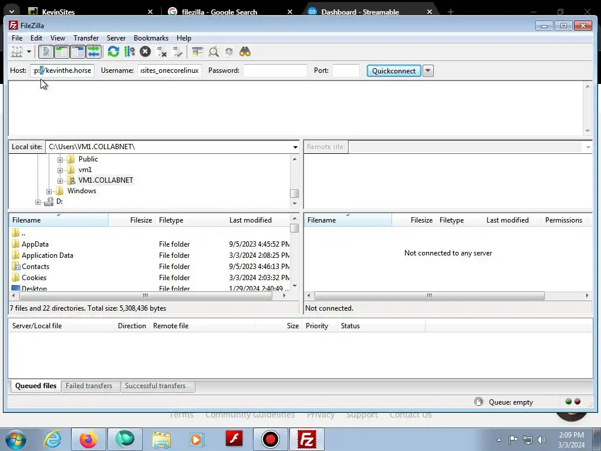601x451 pixels.
Task: Open Quickconnect history dropdown arrow
Action: tap(428, 70)
